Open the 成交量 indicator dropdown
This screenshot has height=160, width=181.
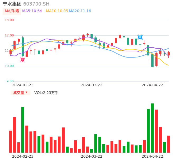point(20,93)
